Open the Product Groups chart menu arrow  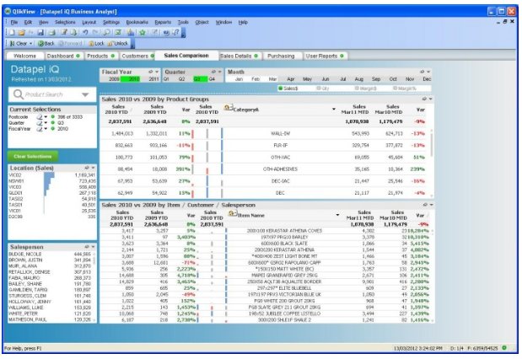pyautogui.click(x=430, y=99)
